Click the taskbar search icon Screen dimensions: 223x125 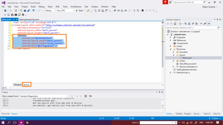coord(9,123)
